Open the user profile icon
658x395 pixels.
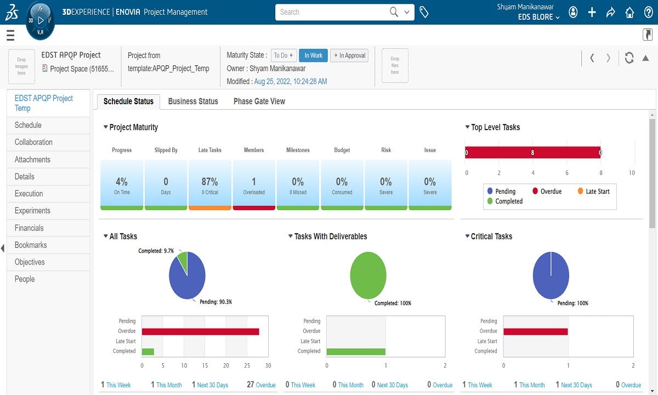coord(573,12)
